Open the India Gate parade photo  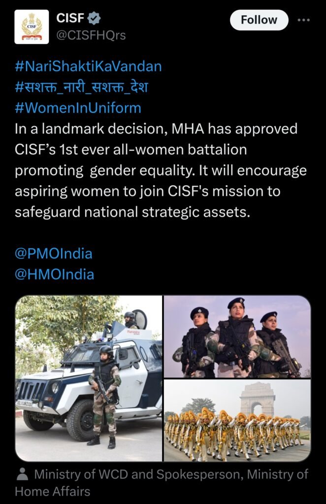tap(237, 420)
